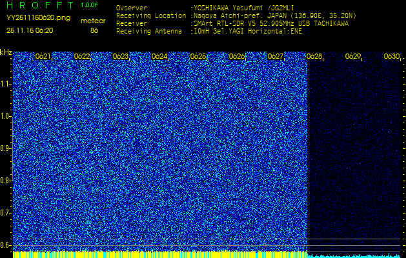Click the 0.6 kHz axis label
This screenshot has height=258, width=406.
pyautogui.click(x=6, y=245)
